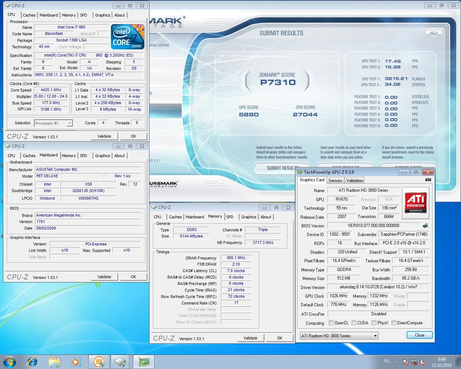Image resolution: width=461 pixels, height=369 pixels.
Task: Click SUBMIT RESULTS button in 3DMark Vantage
Action: pyautogui.click(x=277, y=168)
